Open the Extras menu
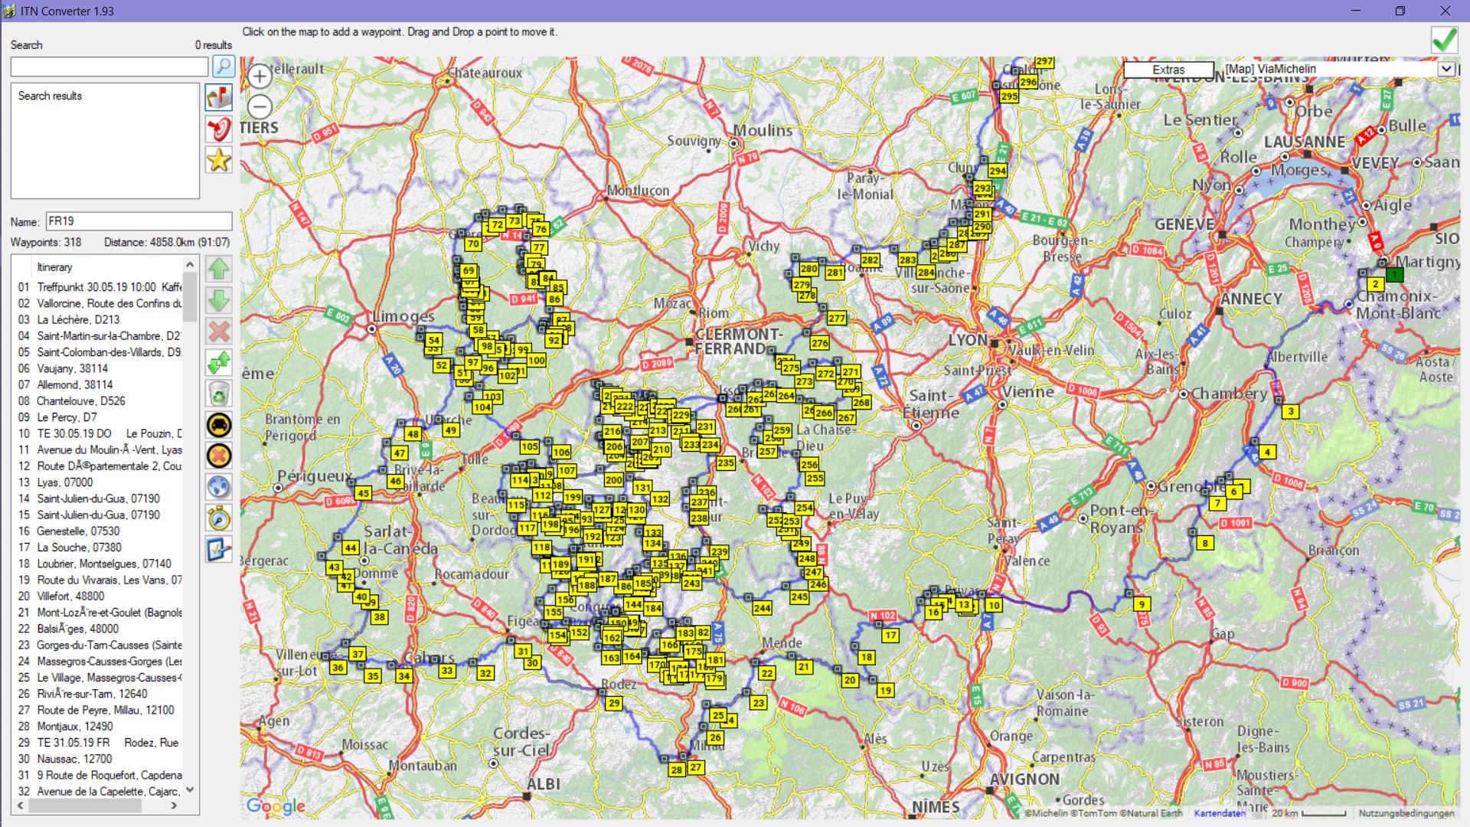Image resolution: width=1470 pixels, height=827 pixels. [x=1168, y=70]
